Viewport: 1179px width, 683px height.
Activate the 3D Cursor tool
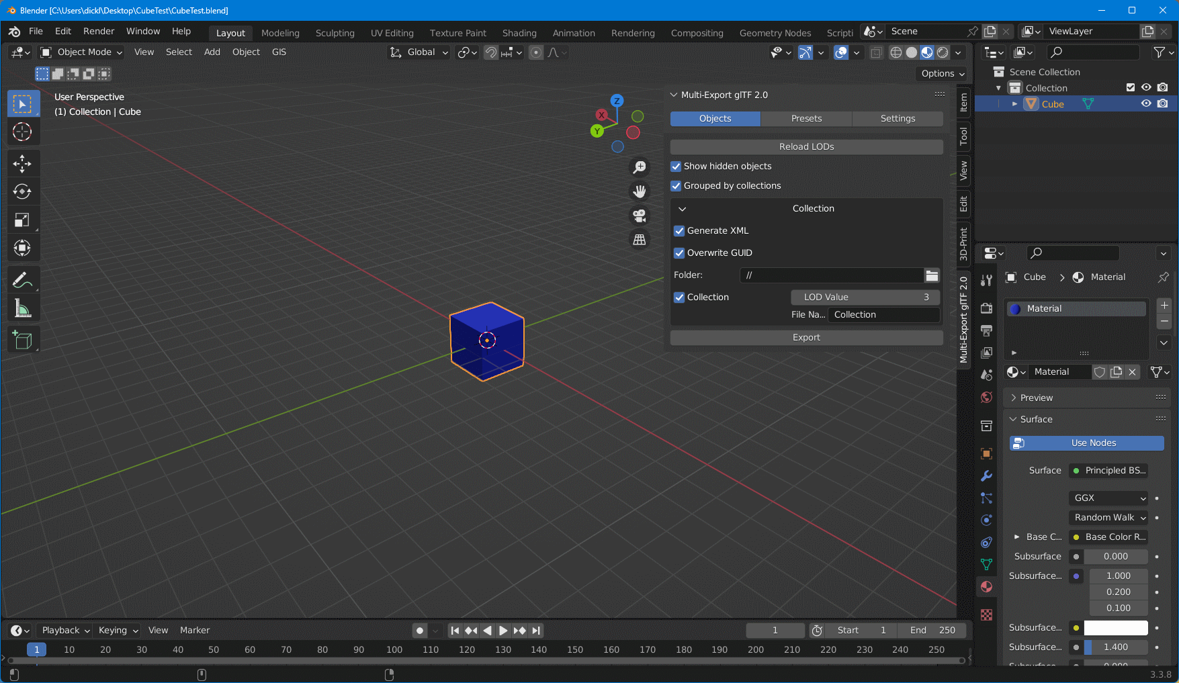[x=23, y=132]
